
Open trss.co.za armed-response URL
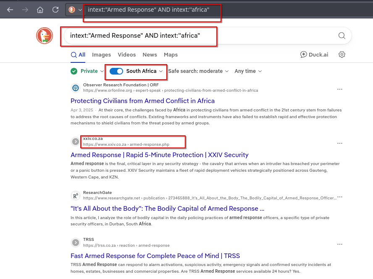click(126, 245)
